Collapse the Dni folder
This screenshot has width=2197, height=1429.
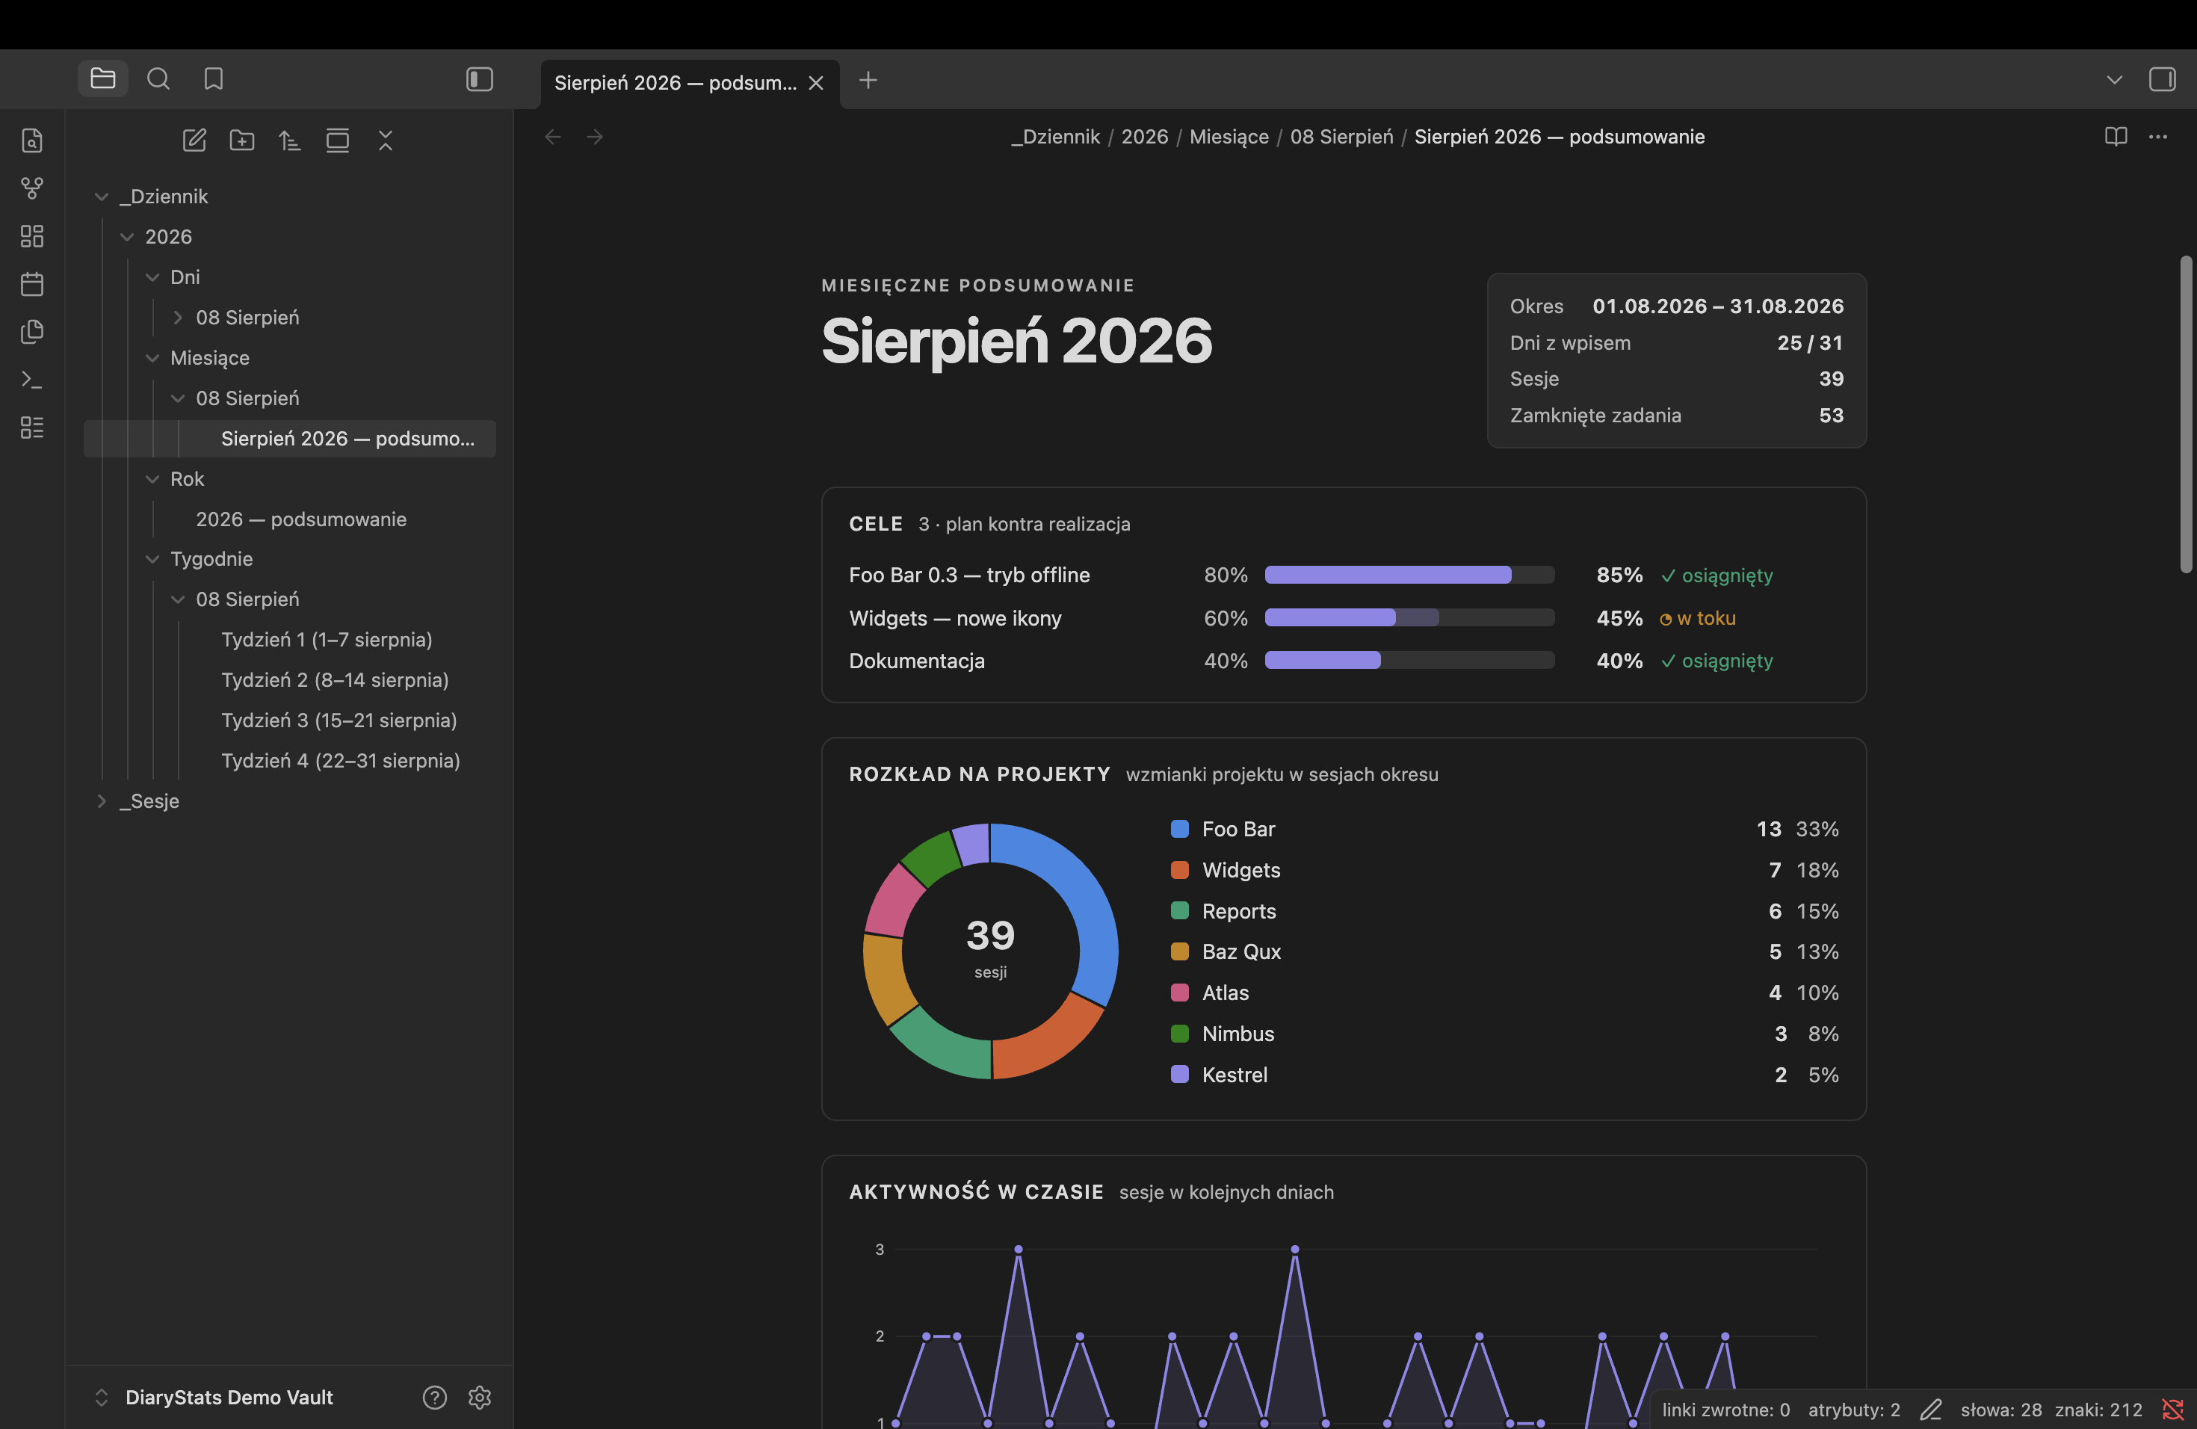pyautogui.click(x=152, y=277)
